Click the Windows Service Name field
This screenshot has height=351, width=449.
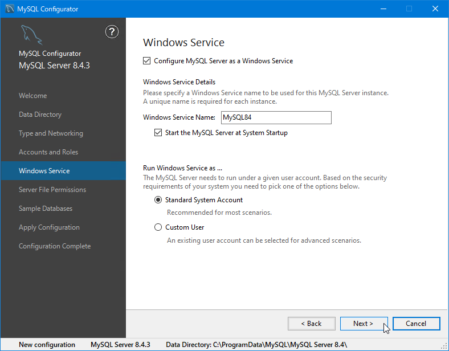click(276, 118)
